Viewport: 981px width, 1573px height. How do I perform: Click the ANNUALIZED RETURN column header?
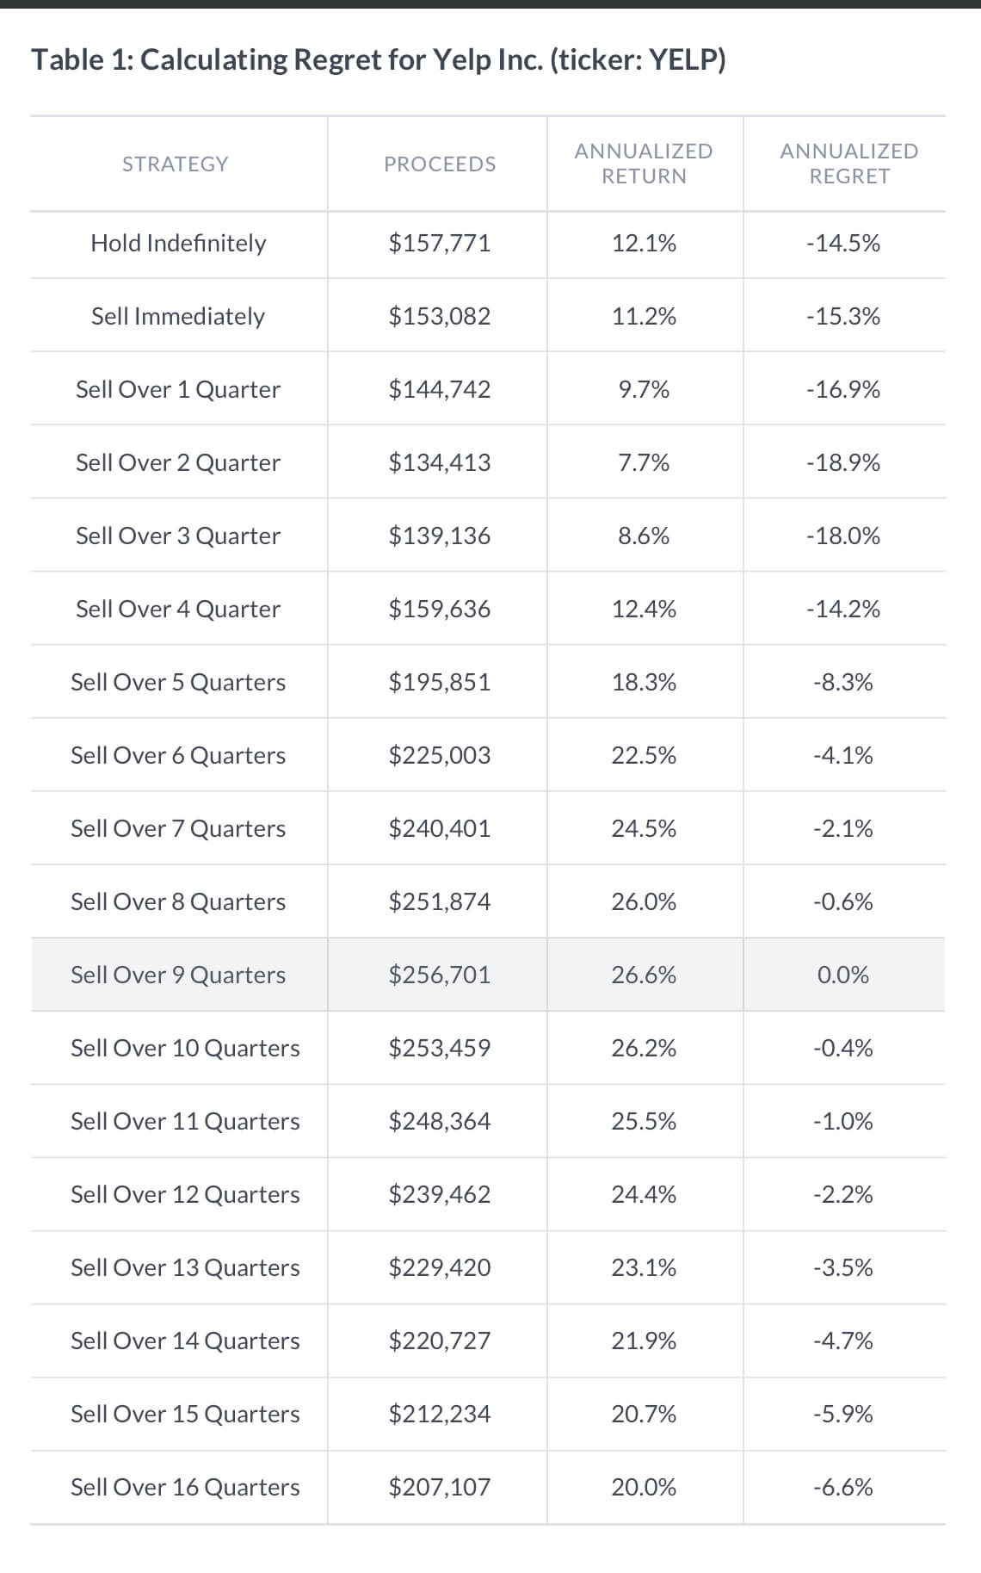click(x=644, y=164)
